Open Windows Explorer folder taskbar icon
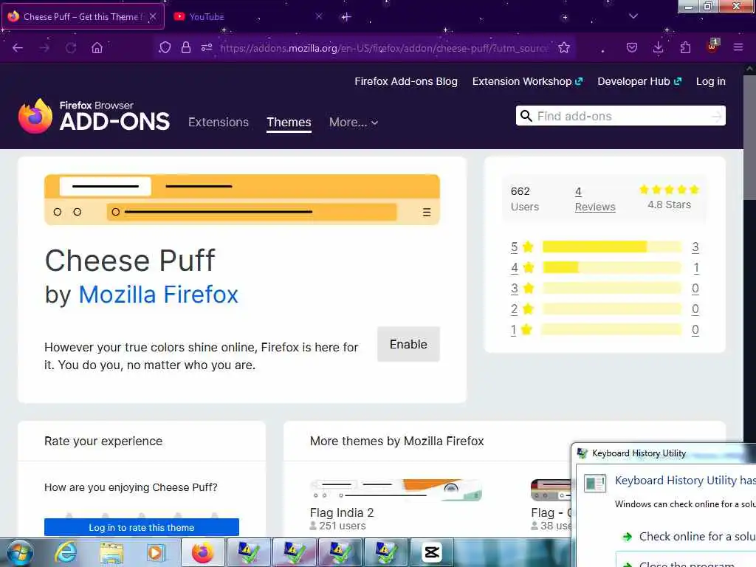The width and height of the screenshot is (756, 567). click(x=111, y=552)
